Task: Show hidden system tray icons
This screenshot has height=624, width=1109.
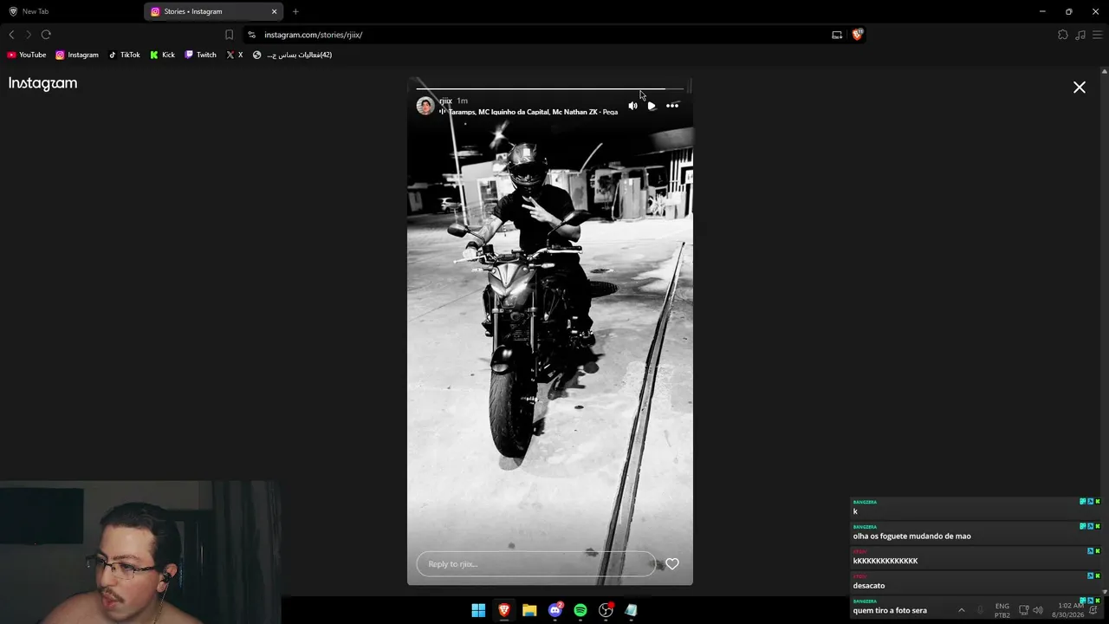Action: [961, 610]
